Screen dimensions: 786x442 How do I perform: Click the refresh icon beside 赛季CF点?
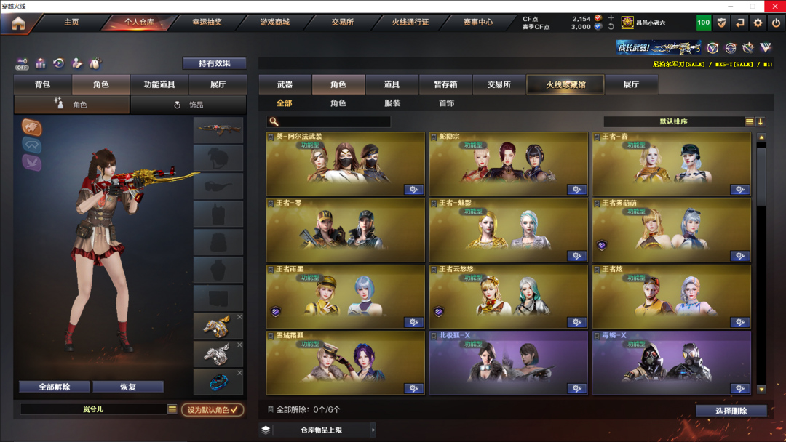[x=611, y=26]
